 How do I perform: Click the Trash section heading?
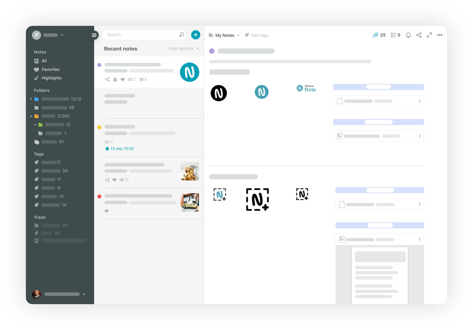[40, 217]
